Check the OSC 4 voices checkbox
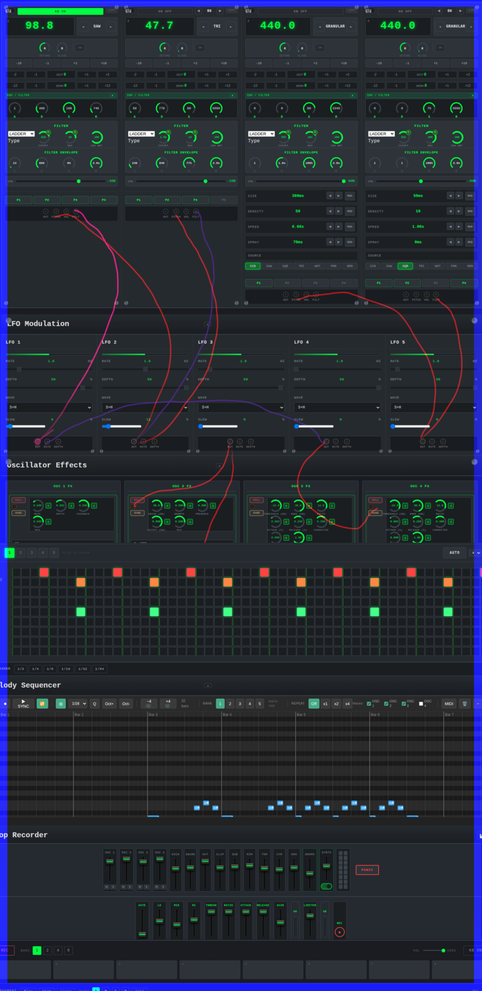 coord(421,703)
